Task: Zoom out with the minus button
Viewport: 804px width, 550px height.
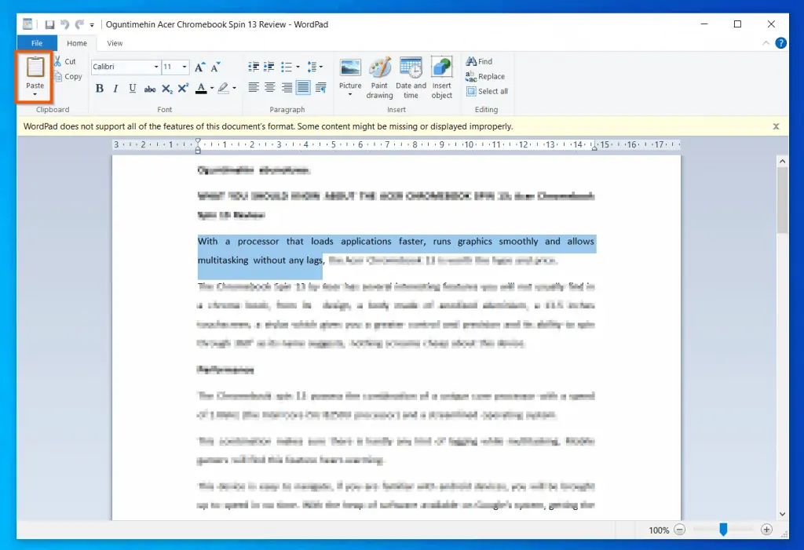Action: pyautogui.click(x=679, y=530)
